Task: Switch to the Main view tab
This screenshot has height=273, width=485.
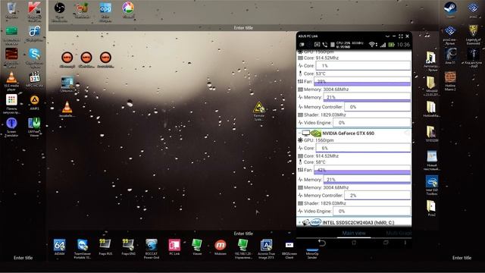Action: (x=354, y=233)
